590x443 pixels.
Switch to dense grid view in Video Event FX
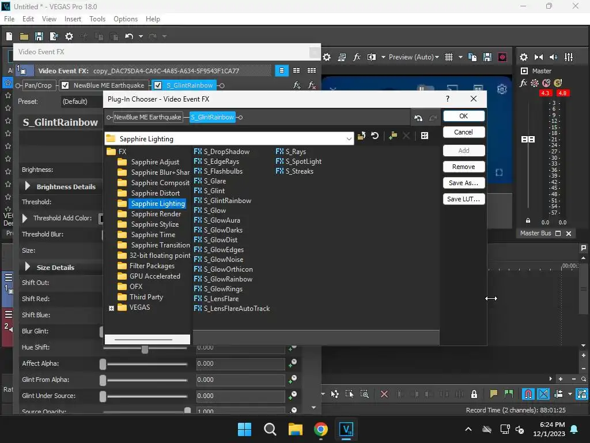click(x=312, y=70)
